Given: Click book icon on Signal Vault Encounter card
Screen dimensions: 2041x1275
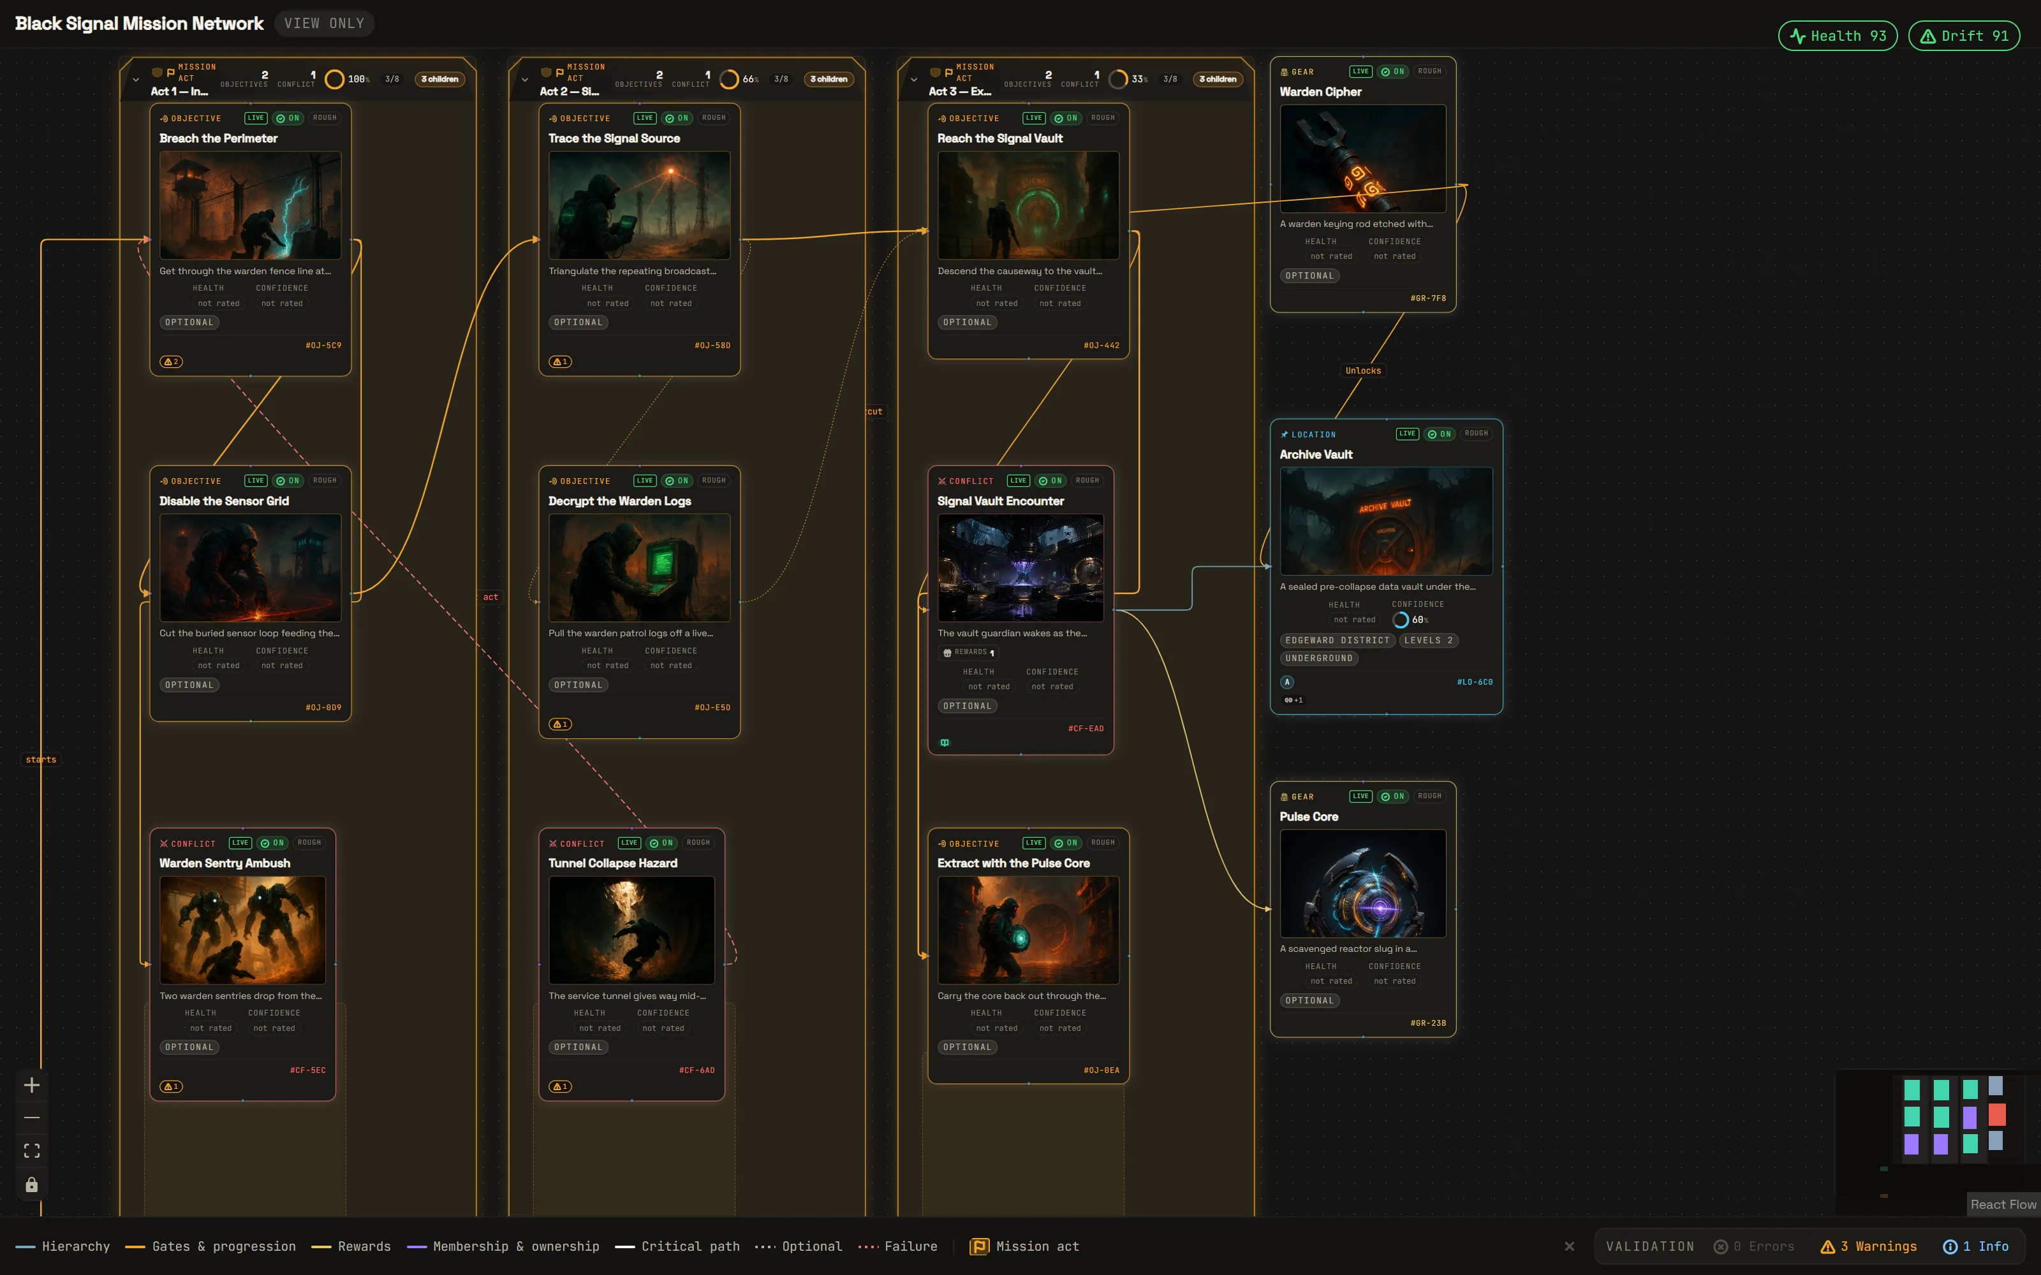Looking at the screenshot, I should (945, 743).
